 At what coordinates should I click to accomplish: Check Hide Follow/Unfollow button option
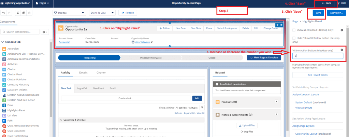pos(294,38)
